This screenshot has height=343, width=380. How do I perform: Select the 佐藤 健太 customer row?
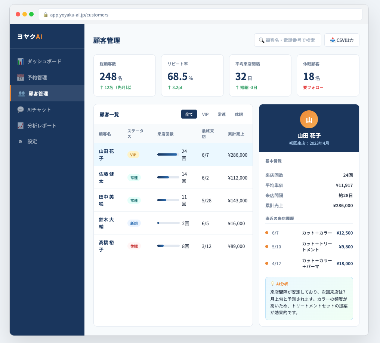click(173, 178)
